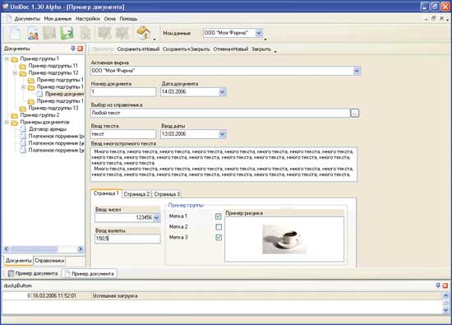
Task: Collapse the Пример подгруппы 12 node
Action: [15, 73]
